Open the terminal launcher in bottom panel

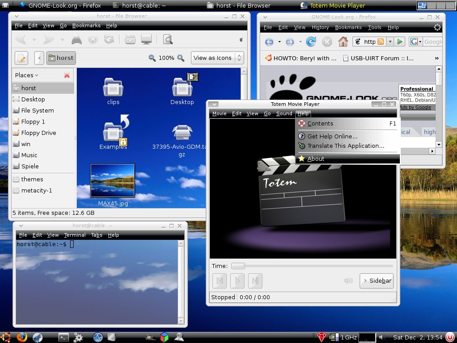pos(63,338)
